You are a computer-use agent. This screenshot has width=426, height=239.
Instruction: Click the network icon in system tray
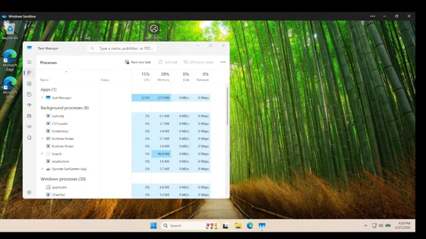(x=374, y=226)
